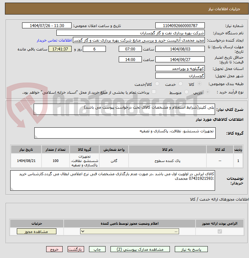Click the مشاهده مجوز button
Viewport: 249px width, 258px height.
click(37, 231)
